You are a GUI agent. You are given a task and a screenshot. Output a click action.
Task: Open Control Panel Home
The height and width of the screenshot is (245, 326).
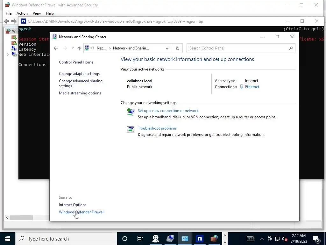tap(76, 62)
